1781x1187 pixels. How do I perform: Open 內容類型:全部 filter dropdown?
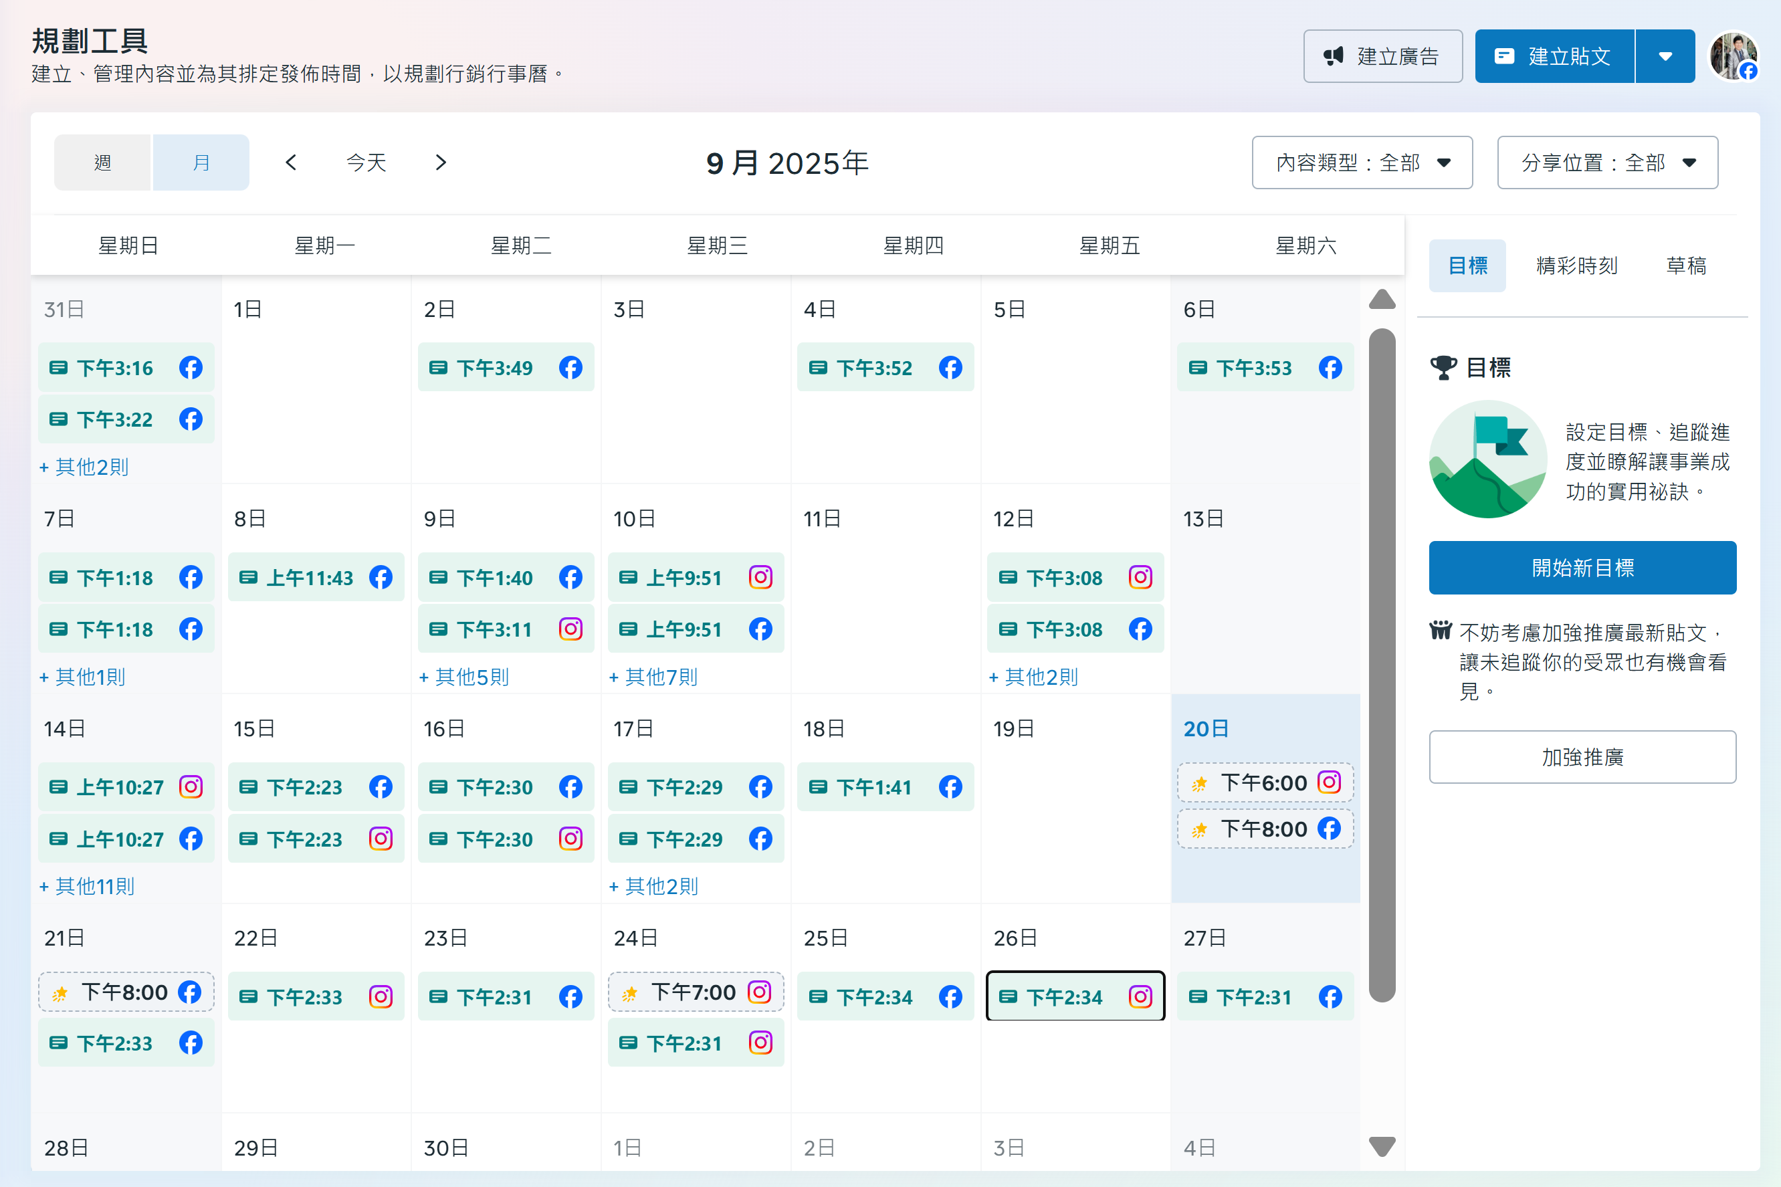pyautogui.click(x=1362, y=162)
